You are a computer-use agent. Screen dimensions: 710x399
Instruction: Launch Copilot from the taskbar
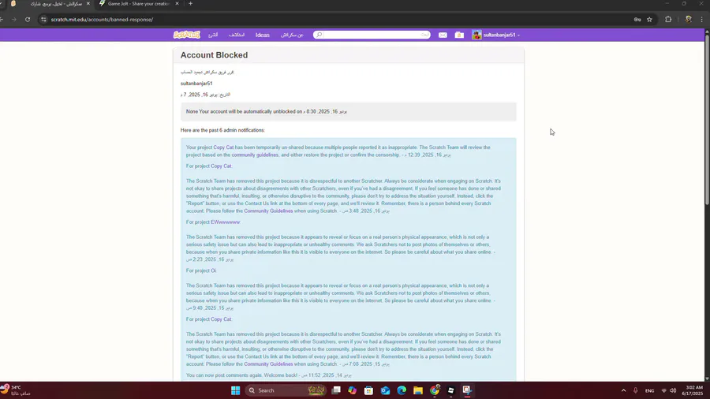click(353, 390)
